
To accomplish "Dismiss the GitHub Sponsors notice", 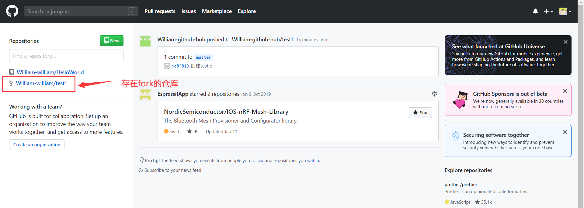I will pyautogui.click(x=565, y=91).
